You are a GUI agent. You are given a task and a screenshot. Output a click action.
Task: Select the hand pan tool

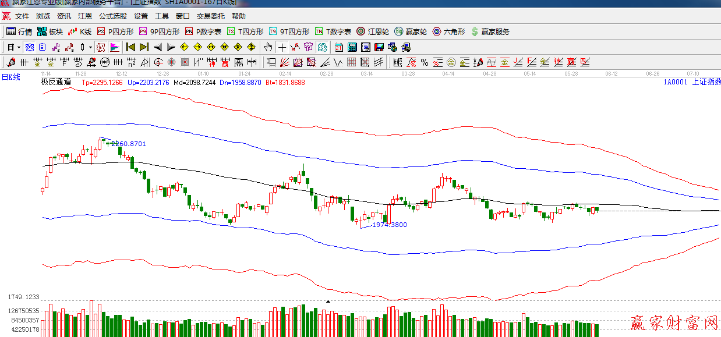pyautogui.click(x=268, y=47)
